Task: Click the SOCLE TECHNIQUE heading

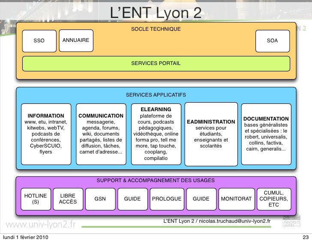Action: pos(156,29)
